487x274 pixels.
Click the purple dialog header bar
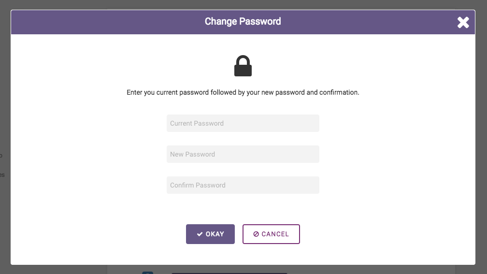point(243,22)
